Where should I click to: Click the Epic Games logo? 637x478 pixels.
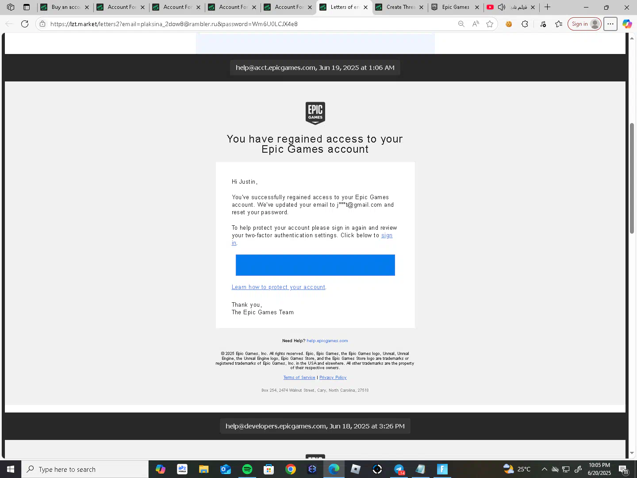(x=315, y=113)
